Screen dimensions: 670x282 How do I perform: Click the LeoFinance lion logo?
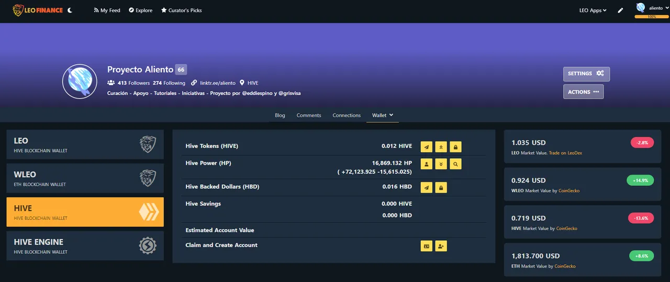38,10
